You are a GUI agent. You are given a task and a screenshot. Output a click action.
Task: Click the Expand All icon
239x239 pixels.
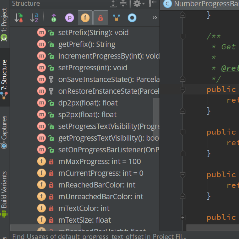click(113, 4)
